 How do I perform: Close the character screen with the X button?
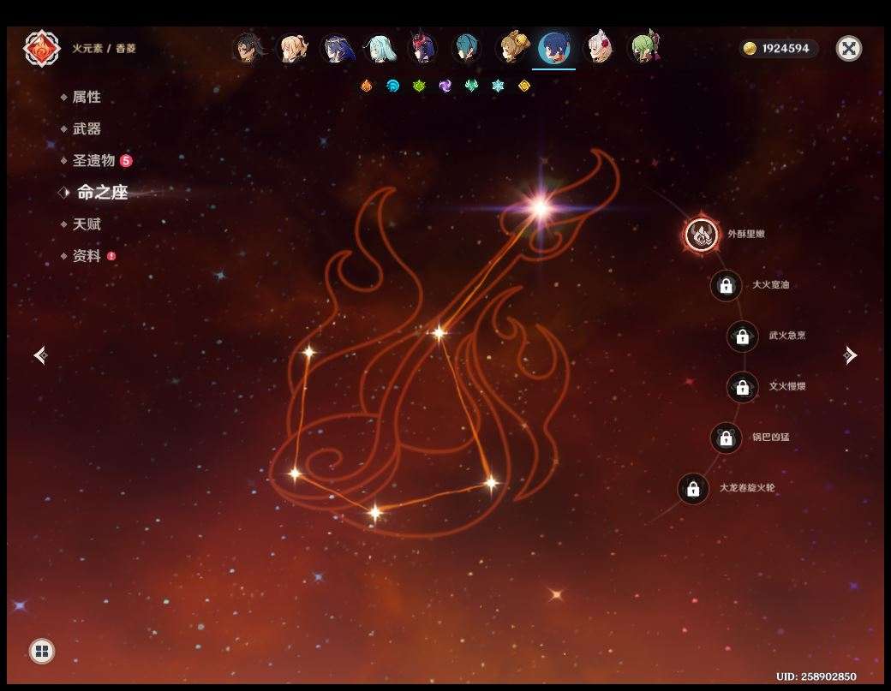click(849, 48)
